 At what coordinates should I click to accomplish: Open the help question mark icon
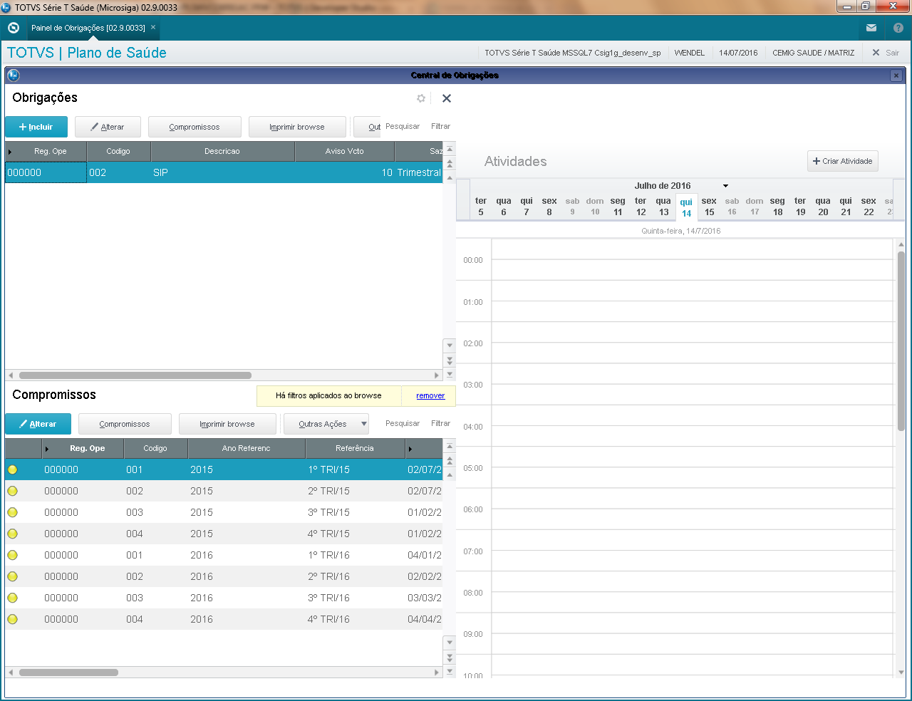pyautogui.click(x=898, y=28)
